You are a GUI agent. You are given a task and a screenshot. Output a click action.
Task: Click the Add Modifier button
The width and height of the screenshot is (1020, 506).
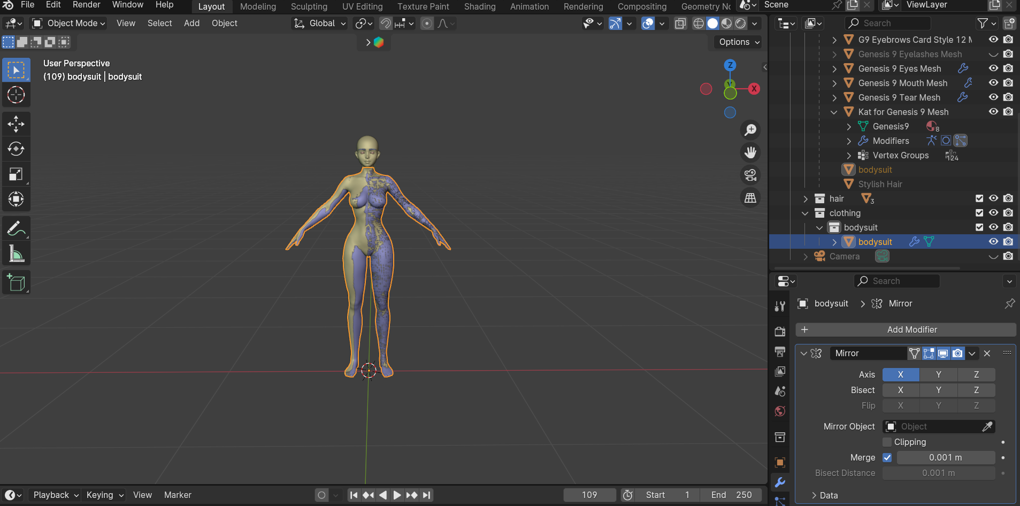[x=906, y=329]
